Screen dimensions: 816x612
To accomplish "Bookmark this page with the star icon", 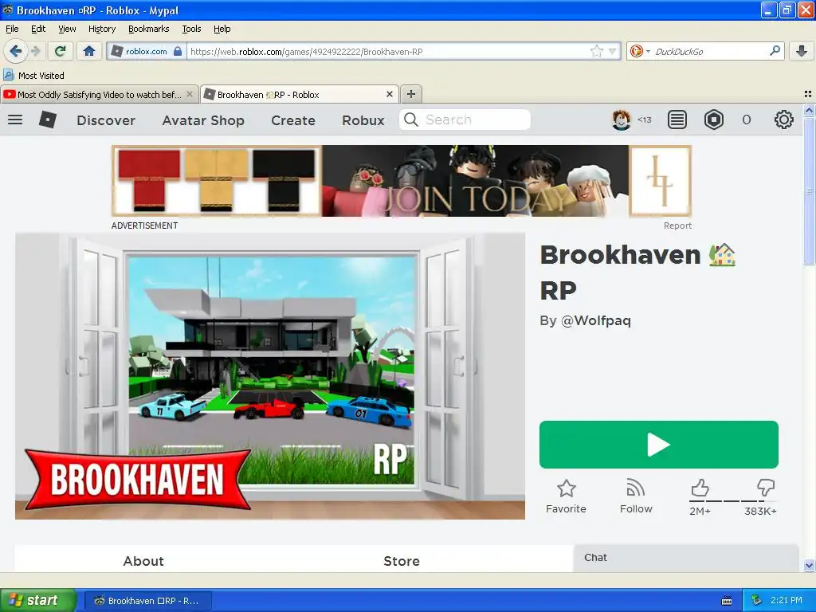I will [x=596, y=51].
